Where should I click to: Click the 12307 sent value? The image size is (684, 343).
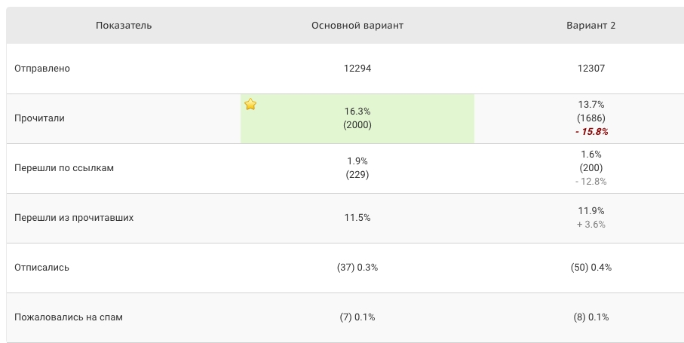[590, 69]
